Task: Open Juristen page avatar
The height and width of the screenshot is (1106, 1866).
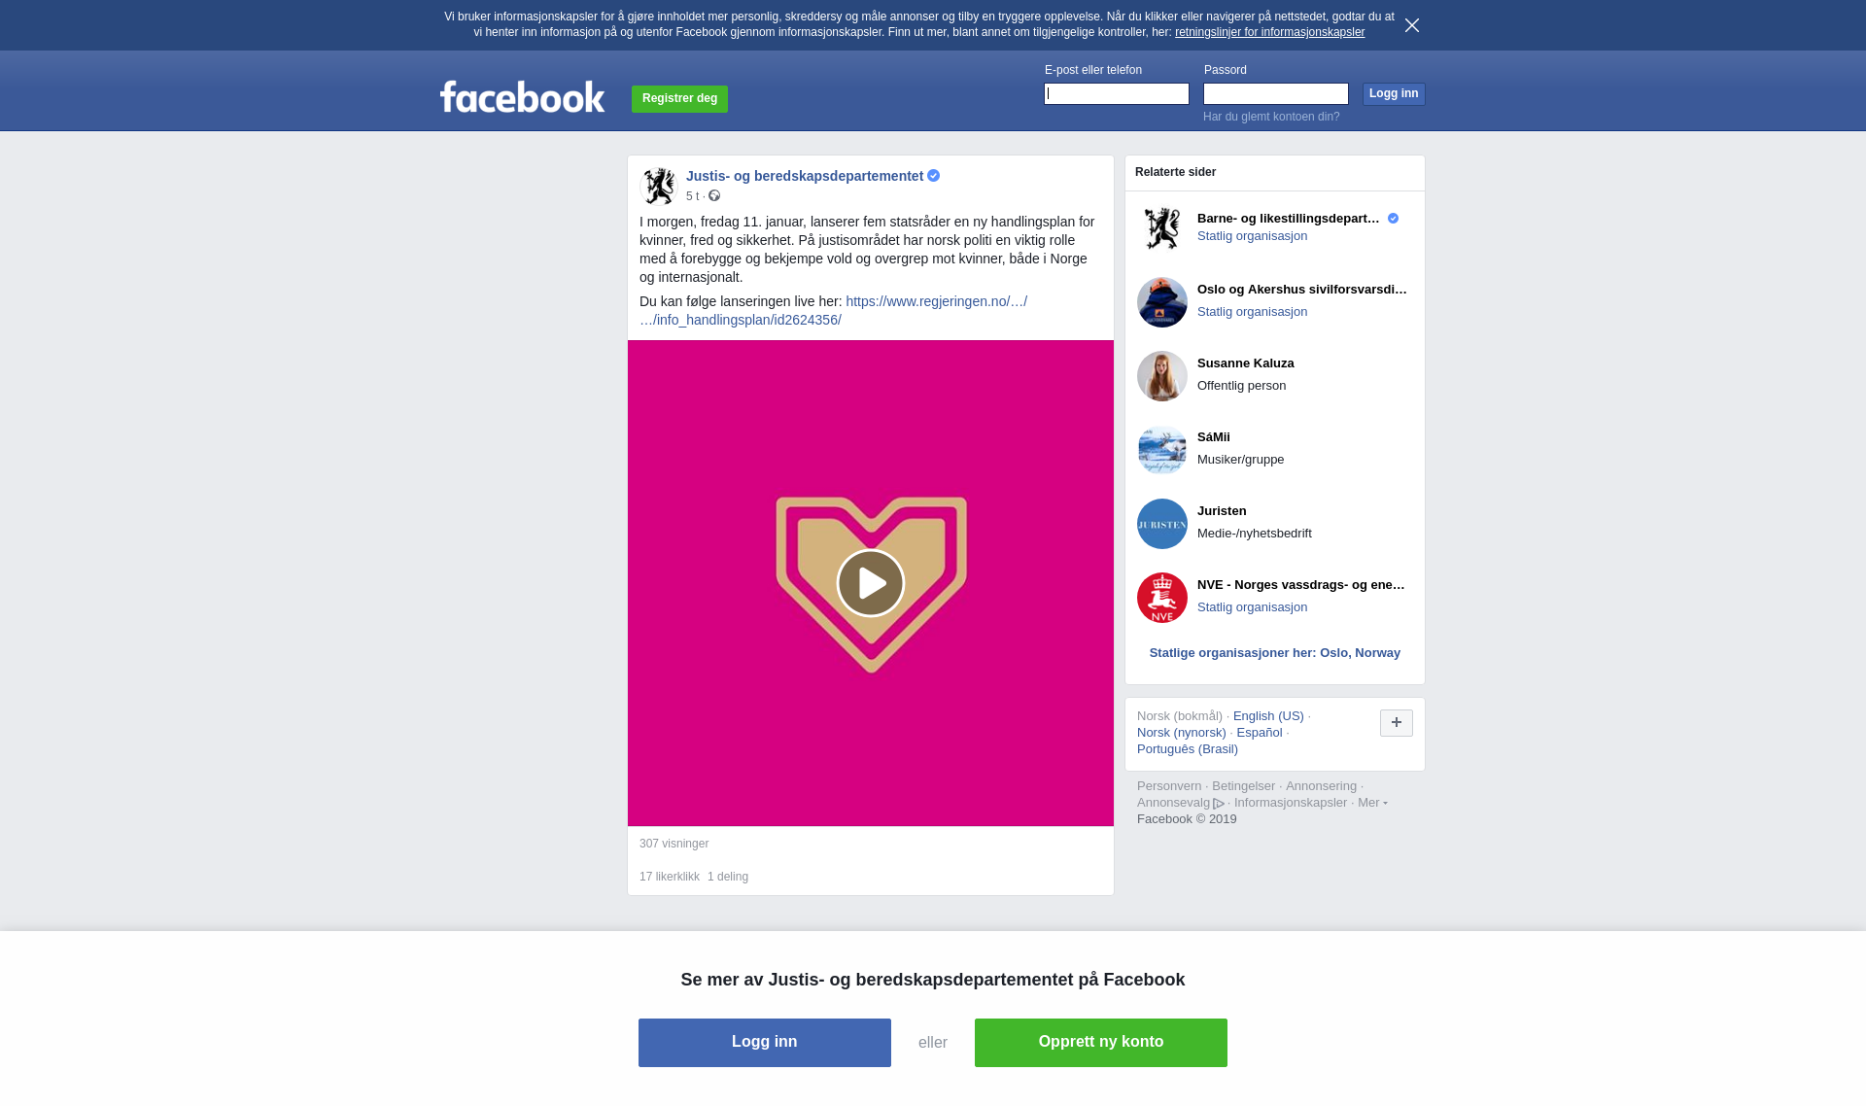Action: click(x=1162, y=524)
